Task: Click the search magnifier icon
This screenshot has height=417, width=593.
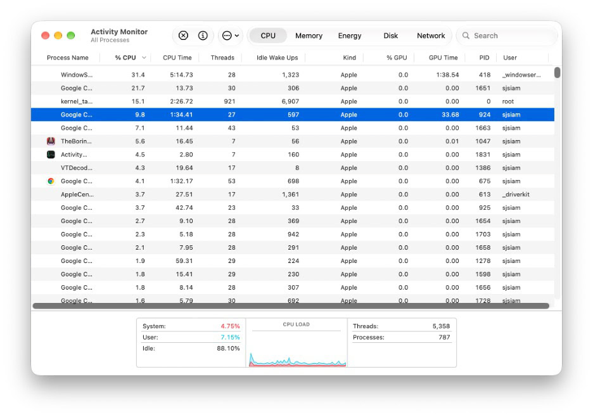Action: [x=466, y=35]
